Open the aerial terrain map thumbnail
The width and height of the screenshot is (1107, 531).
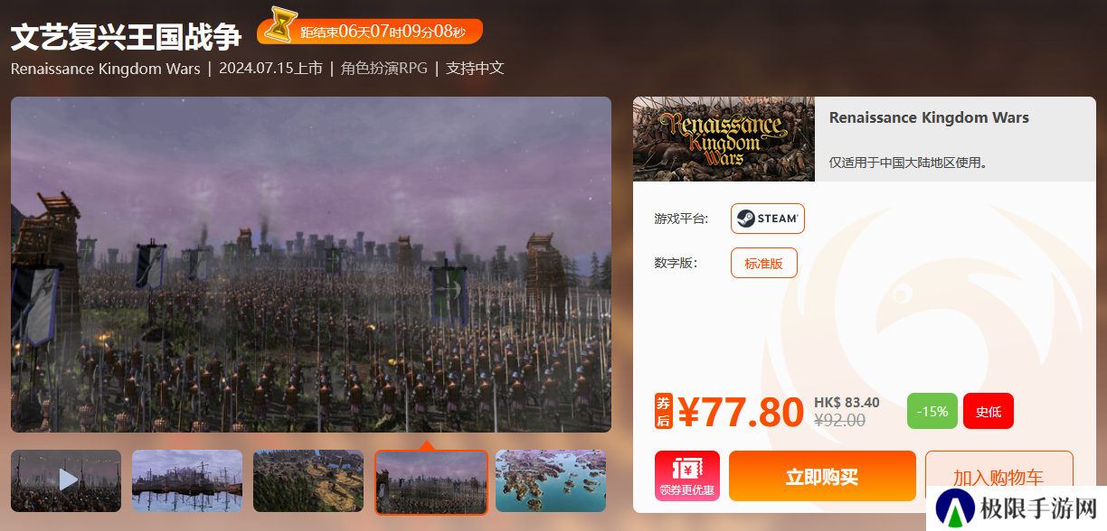pos(308,480)
